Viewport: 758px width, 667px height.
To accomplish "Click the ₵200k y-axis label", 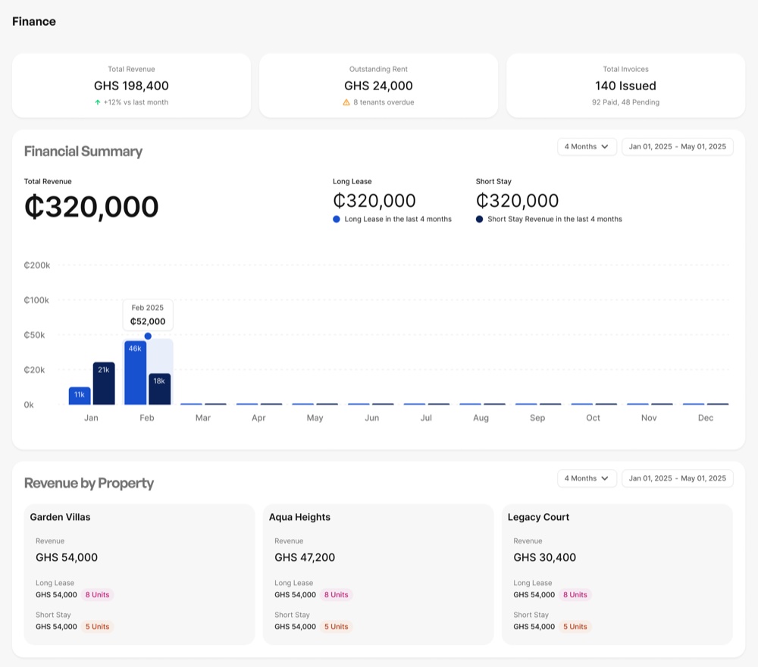I will (37, 265).
